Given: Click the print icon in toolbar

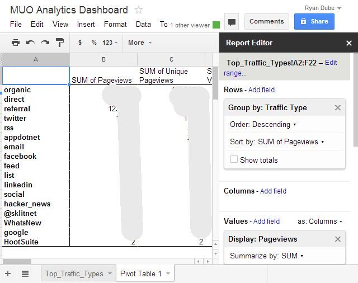Looking at the screenshot, I should coord(16,43).
